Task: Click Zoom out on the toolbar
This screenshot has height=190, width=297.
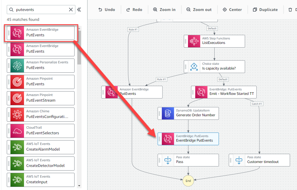Action: pos(199,10)
